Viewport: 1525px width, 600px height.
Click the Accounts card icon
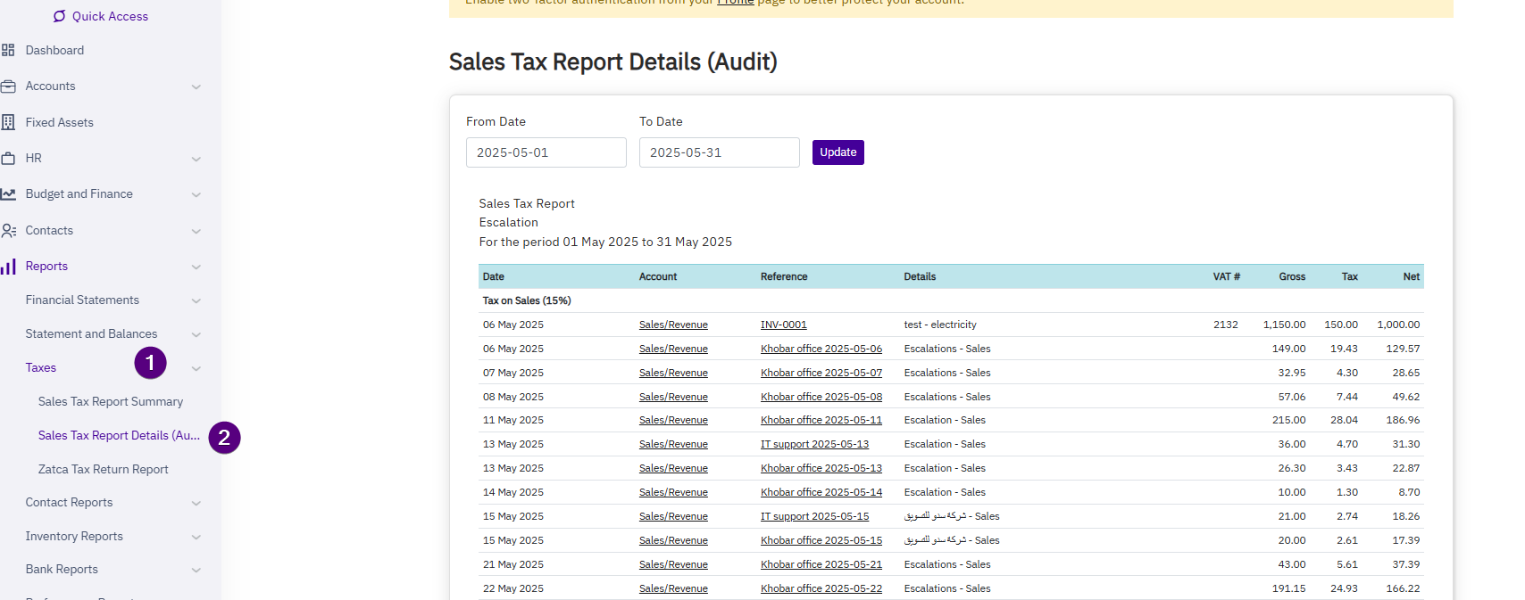coord(8,86)
